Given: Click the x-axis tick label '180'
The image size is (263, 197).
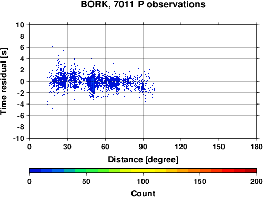Looking at the screenshot, I should pyautogui.click(x=257, y=147).
